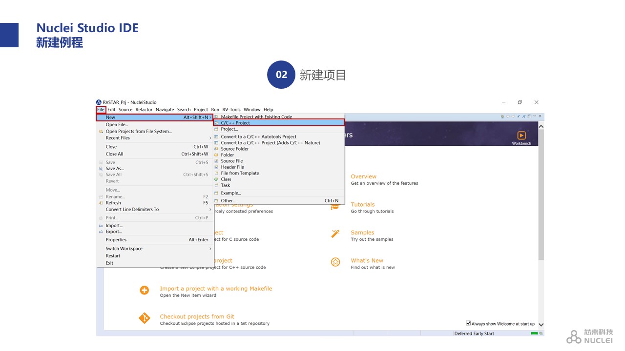Screen dimensions: 625x351
Task: Click Deferred Early Start in status bar
Action: click(474, 333)
